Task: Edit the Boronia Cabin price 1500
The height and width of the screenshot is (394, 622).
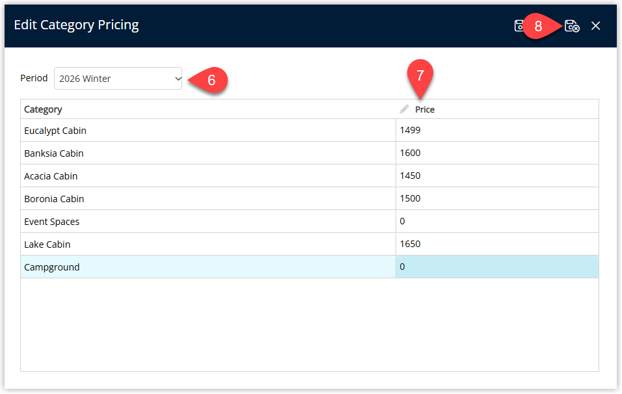Action: click(x=497, y=198)
